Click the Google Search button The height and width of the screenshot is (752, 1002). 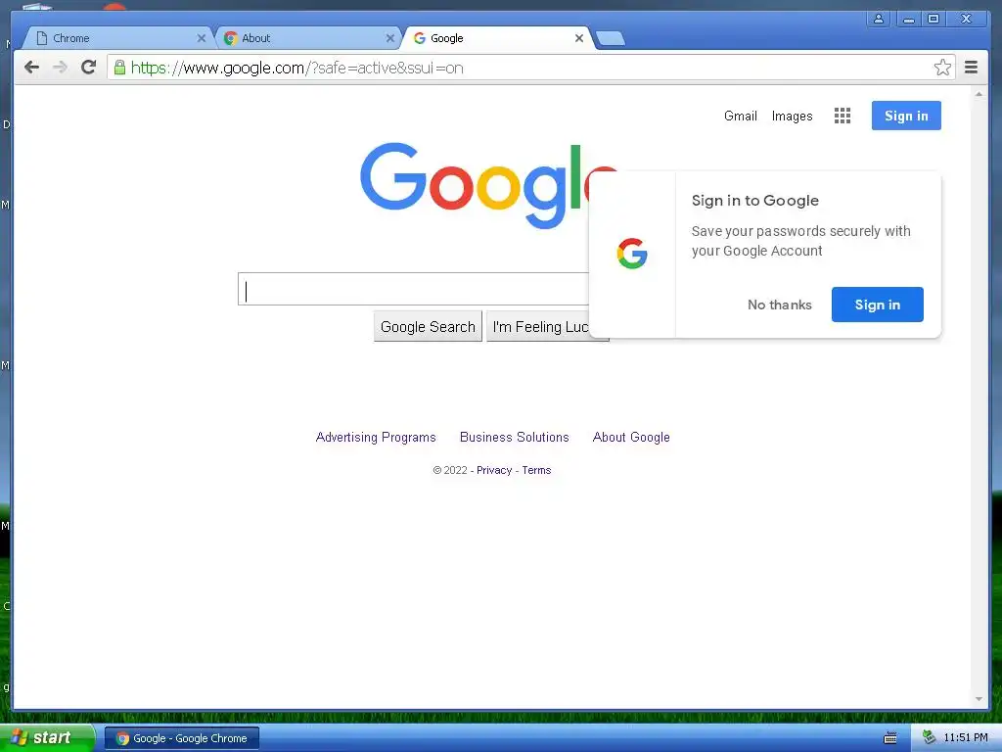(428, 327)
